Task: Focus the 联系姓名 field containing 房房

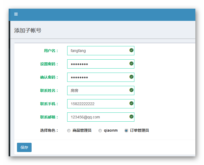Action: tap(101, 90)
